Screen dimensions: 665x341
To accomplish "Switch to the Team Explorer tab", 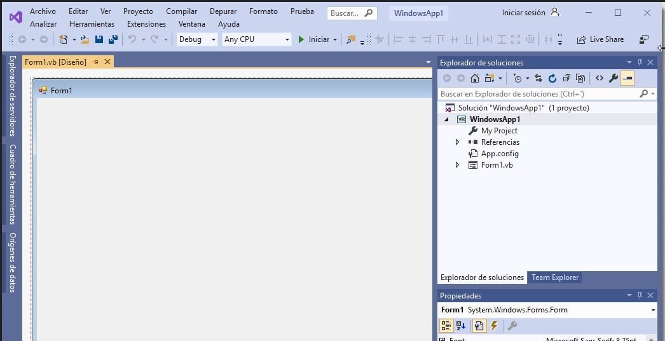I will (x=555, y=277).
